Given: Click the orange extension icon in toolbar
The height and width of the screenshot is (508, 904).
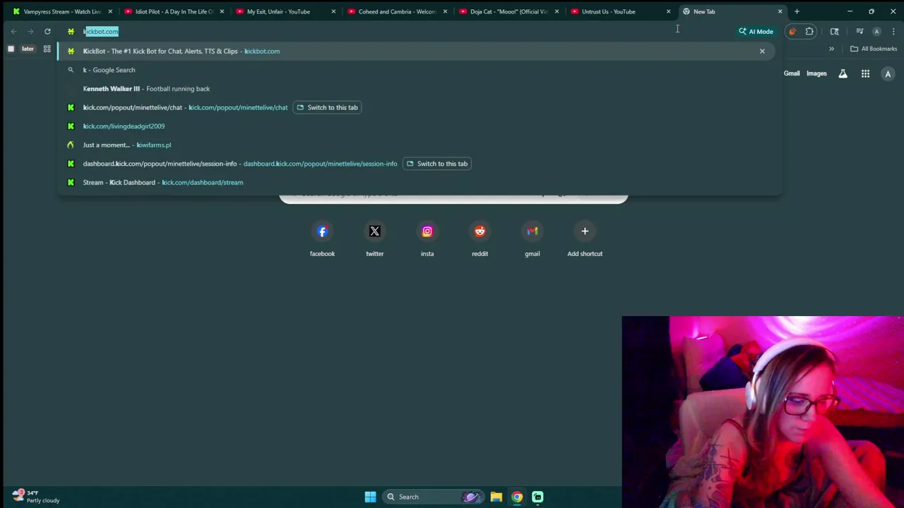Looking at the screenshot, I should (x=792, y=31).
